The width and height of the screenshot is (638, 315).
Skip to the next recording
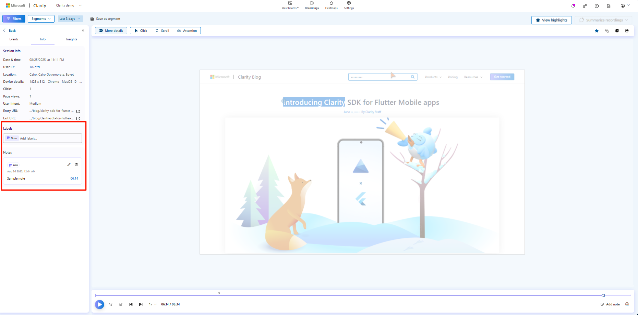(x=141, y=304)
